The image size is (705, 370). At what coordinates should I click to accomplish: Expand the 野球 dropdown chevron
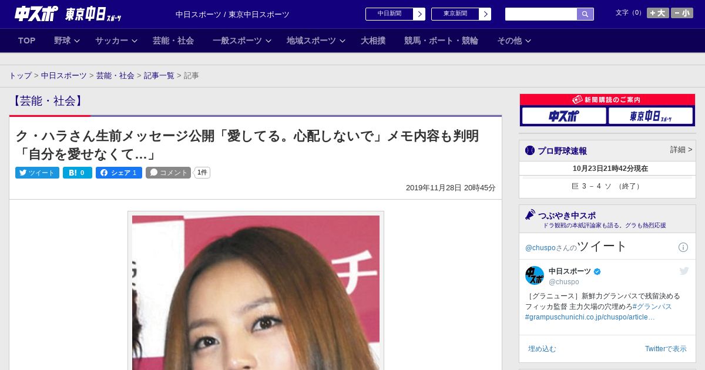pyautogui.click(x=77, y=41)
